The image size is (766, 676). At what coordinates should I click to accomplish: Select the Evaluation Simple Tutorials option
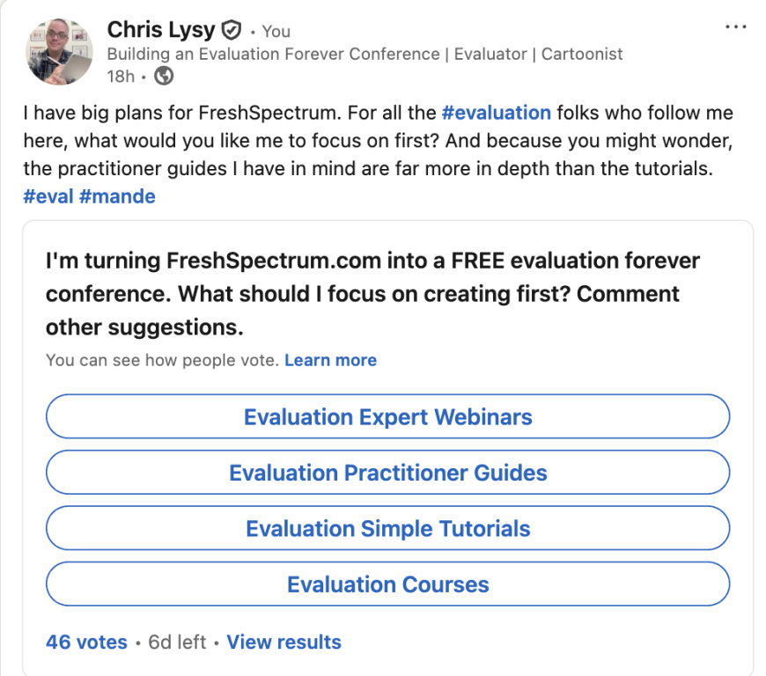point(388,528)
